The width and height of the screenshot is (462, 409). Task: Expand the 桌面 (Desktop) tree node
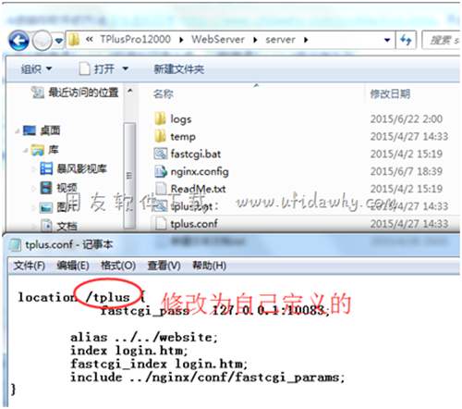pyautogui.click(x=18, y=131)
